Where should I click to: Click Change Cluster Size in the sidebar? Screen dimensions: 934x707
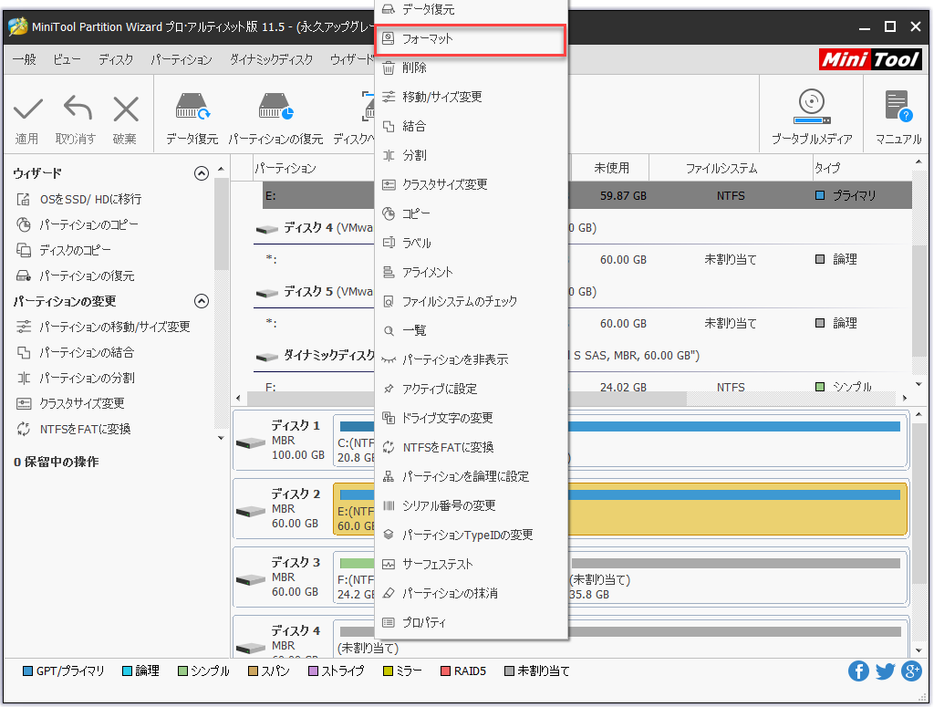[x=70, y=404]
